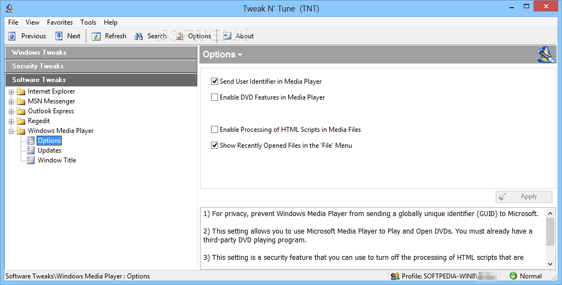Click the Internet Explorer folder icon

[x=21, y=91]
